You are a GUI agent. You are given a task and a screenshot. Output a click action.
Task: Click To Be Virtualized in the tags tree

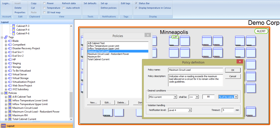(x=22, y=71)
